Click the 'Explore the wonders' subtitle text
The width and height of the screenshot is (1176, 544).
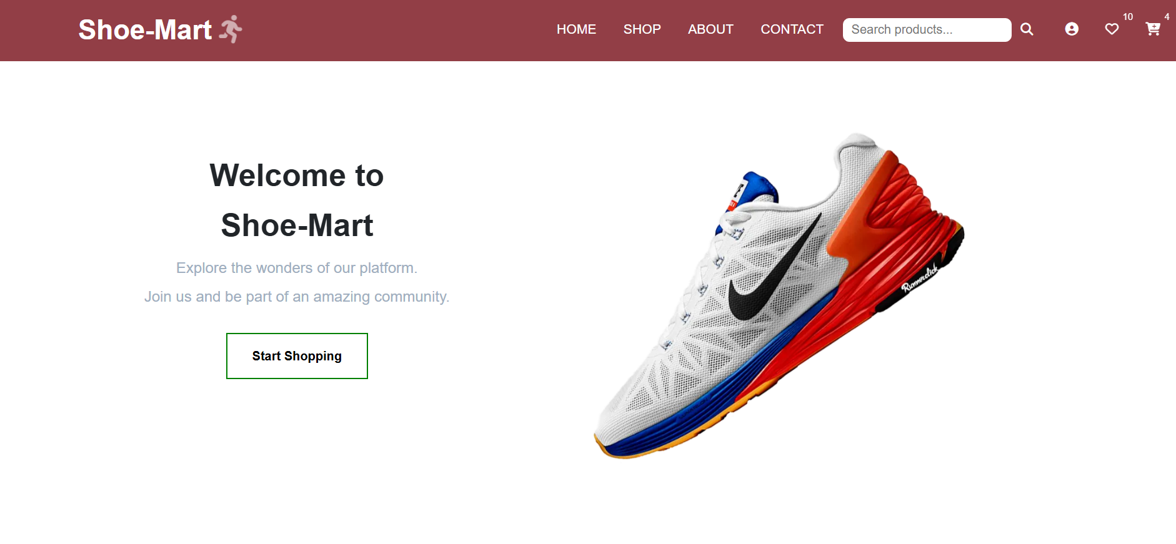coord(297,268)
